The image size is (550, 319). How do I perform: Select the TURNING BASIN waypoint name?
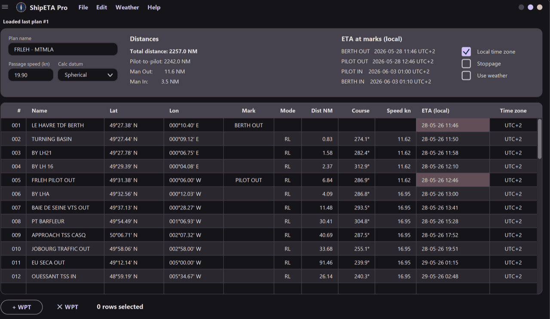tap(52, 139)
